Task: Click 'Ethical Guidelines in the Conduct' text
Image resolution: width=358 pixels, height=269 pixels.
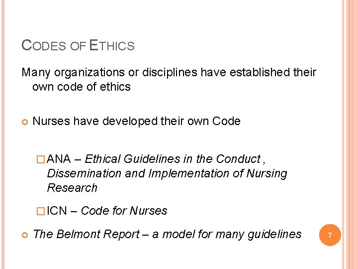Action: [x=173, y=159]
